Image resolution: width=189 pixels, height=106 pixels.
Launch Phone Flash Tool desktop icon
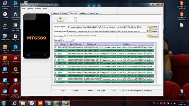[x=5, y=82]
